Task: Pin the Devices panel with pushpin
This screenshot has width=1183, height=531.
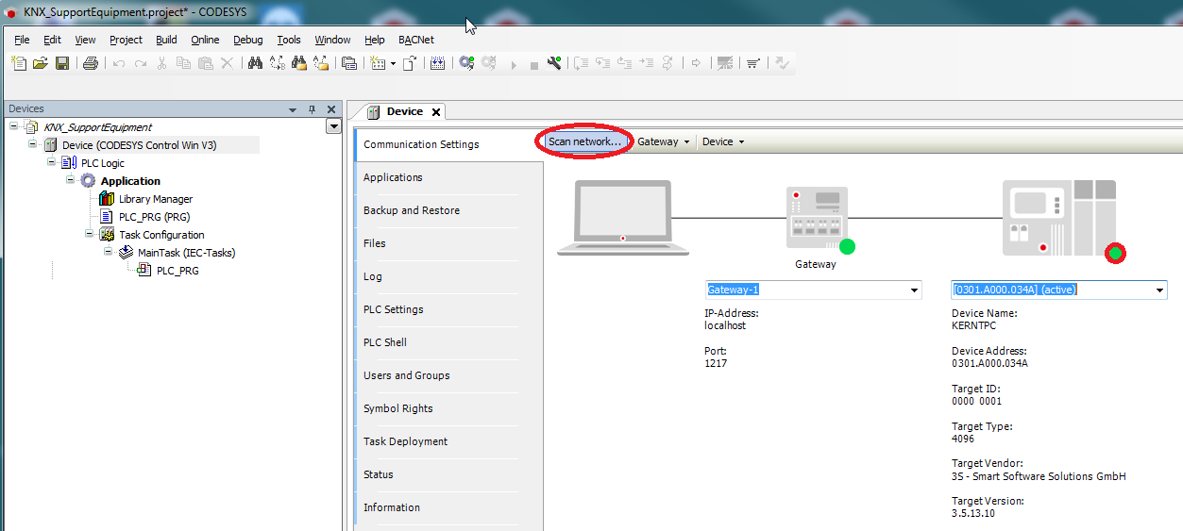Action: pyautogui.click(x=312, y=109)
